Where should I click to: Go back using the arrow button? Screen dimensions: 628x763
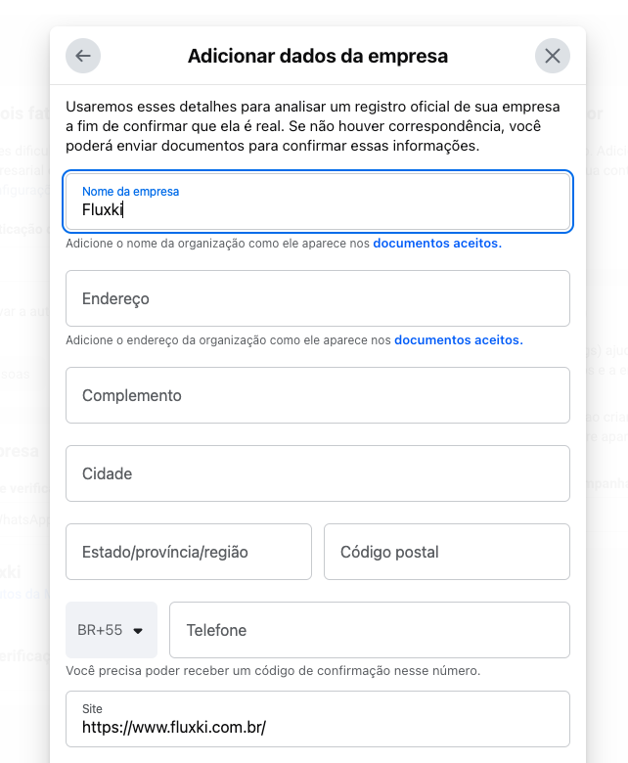(83, 56)
